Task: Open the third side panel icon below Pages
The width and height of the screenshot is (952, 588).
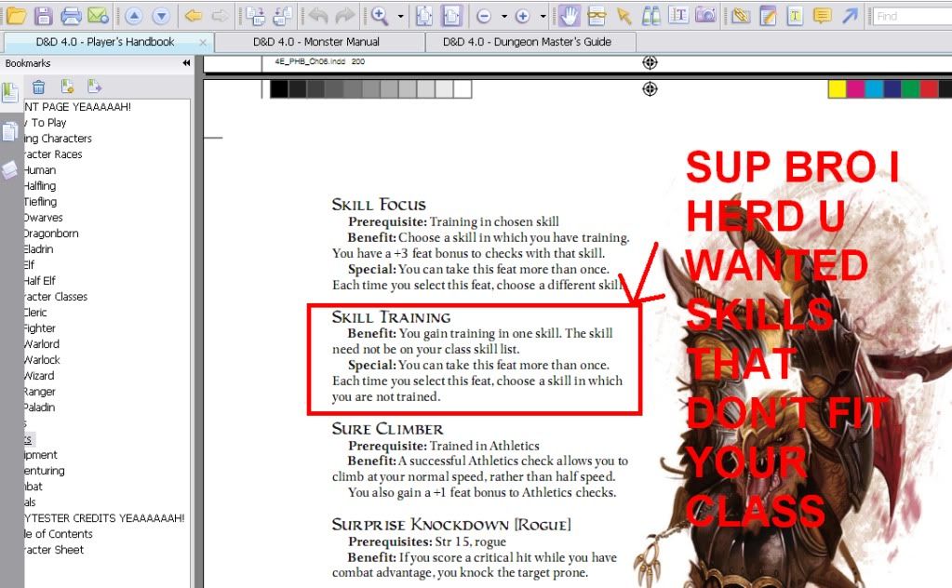Action: 10,170
